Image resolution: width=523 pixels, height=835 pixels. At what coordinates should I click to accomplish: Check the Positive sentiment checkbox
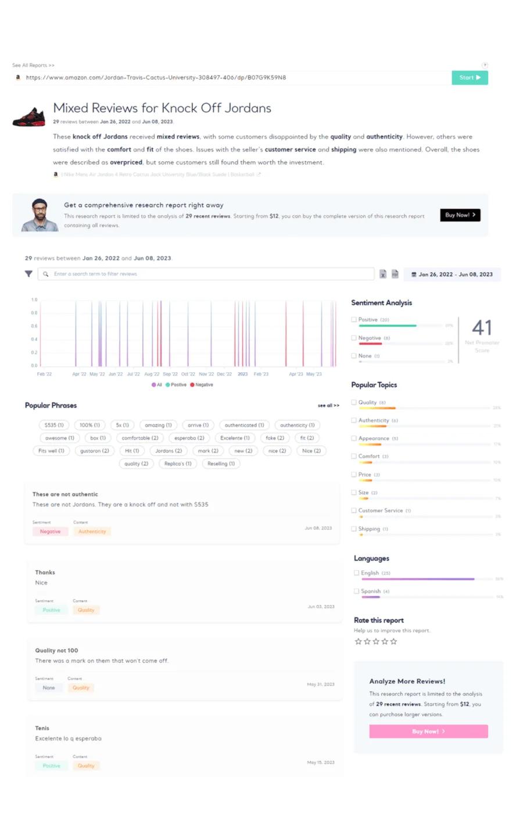pos(353,319)
